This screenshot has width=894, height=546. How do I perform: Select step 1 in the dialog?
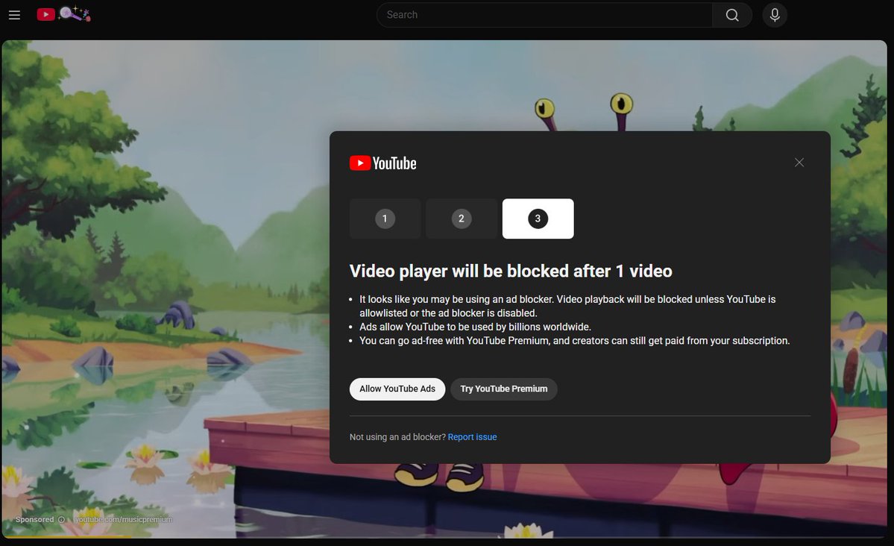pos(385,219)
